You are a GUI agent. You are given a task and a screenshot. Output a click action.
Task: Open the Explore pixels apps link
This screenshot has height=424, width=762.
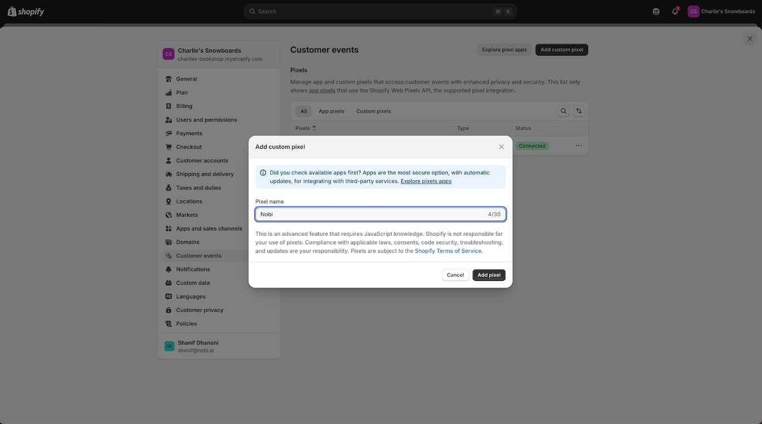point(426,181)
